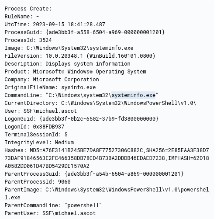Image resolution: width=217 pixels, height=219 pixels.
Task: Click the Image path C:\Windows\System32\systeminfo.exe
Action: point(80,48)
